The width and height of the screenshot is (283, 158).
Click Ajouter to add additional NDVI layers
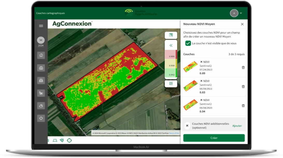(237, 126)
